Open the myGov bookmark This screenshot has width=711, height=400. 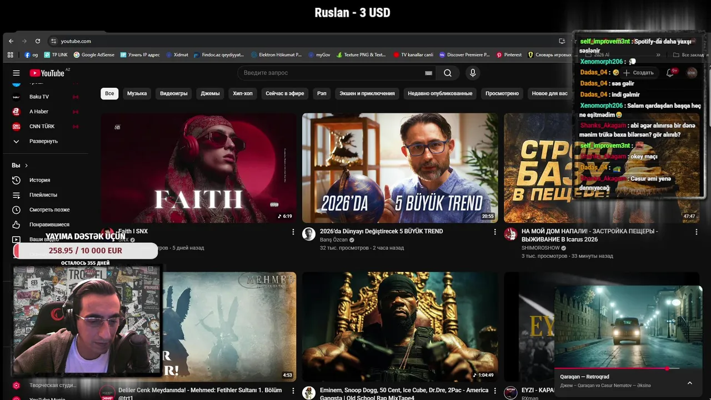pyautogui.click(x=319, y=55)
